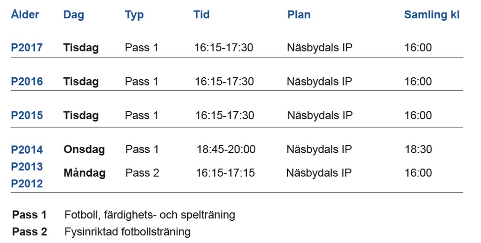The height and width of the screenshot is (243, 481).
Task: Select the 16:15-17:15 time slot
Action: pos(226,172)
